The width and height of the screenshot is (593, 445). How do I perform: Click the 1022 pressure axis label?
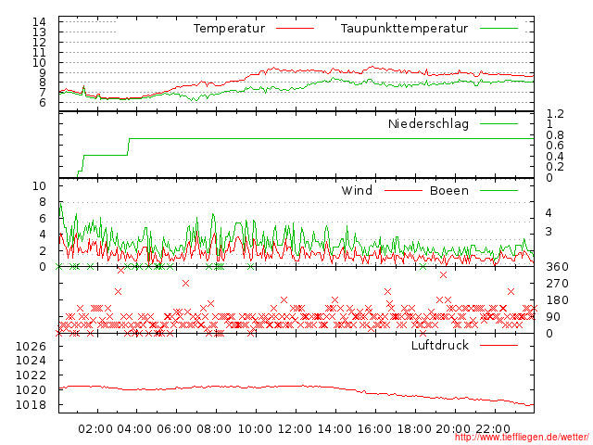pyautogui.click(x=31, y=375)
